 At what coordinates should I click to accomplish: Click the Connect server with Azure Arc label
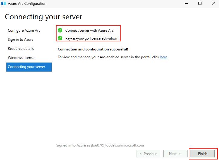click(90, 31)
